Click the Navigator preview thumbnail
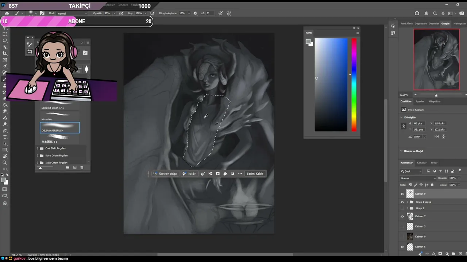Viewport: 467px width, 262px height. coord(436,59)
